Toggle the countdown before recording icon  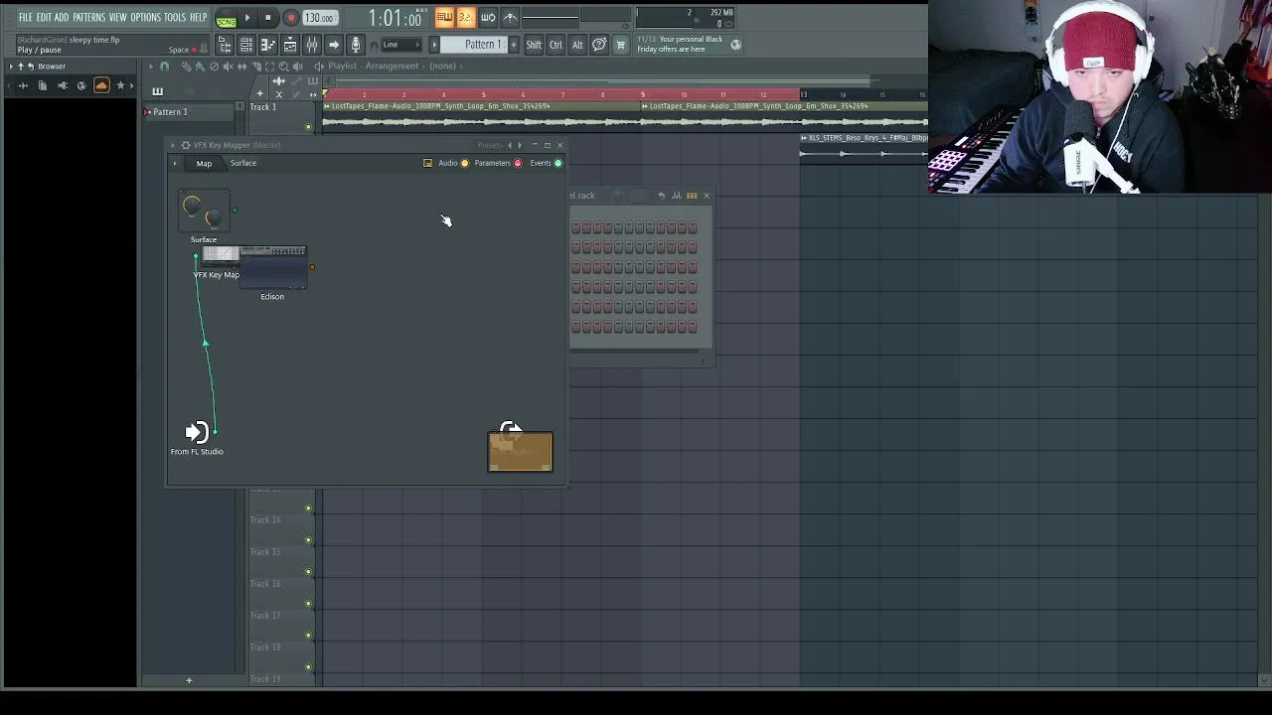466,18
